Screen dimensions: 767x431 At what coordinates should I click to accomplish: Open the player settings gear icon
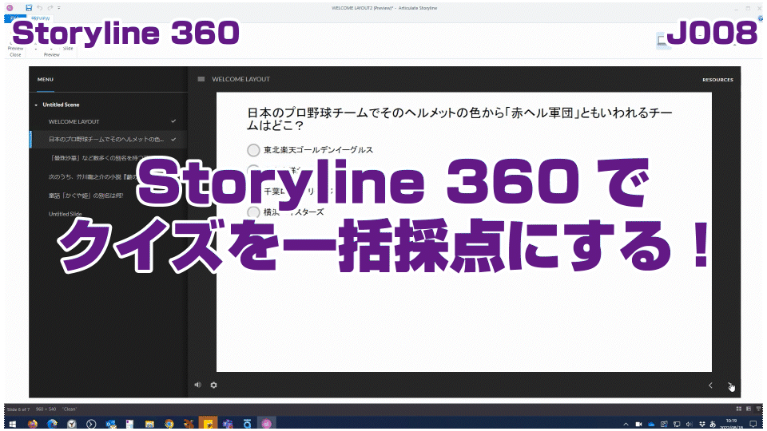[214, 385]
